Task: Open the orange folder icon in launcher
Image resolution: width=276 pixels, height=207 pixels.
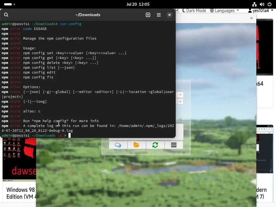Action: pos(137,145)
